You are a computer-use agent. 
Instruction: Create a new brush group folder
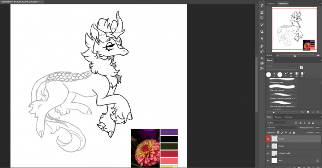tap(308, 112)
